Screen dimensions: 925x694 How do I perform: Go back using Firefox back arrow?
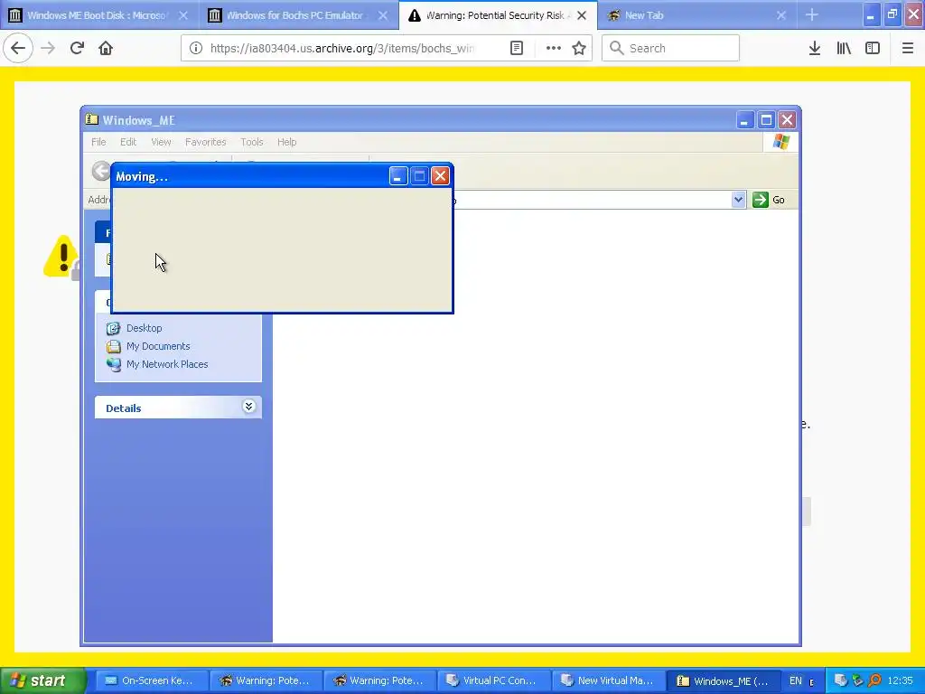click(18, 48)
